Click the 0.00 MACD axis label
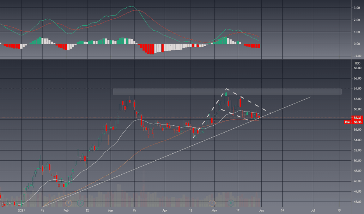 (357, 44)
